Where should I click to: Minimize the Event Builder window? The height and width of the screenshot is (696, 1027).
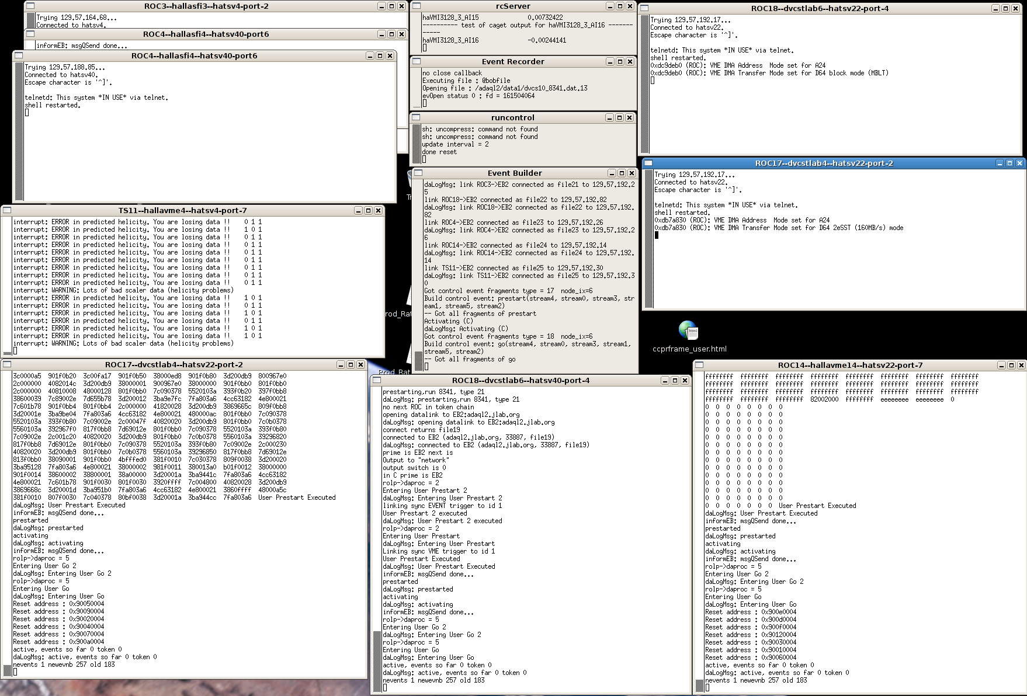[x=612, y=173]
